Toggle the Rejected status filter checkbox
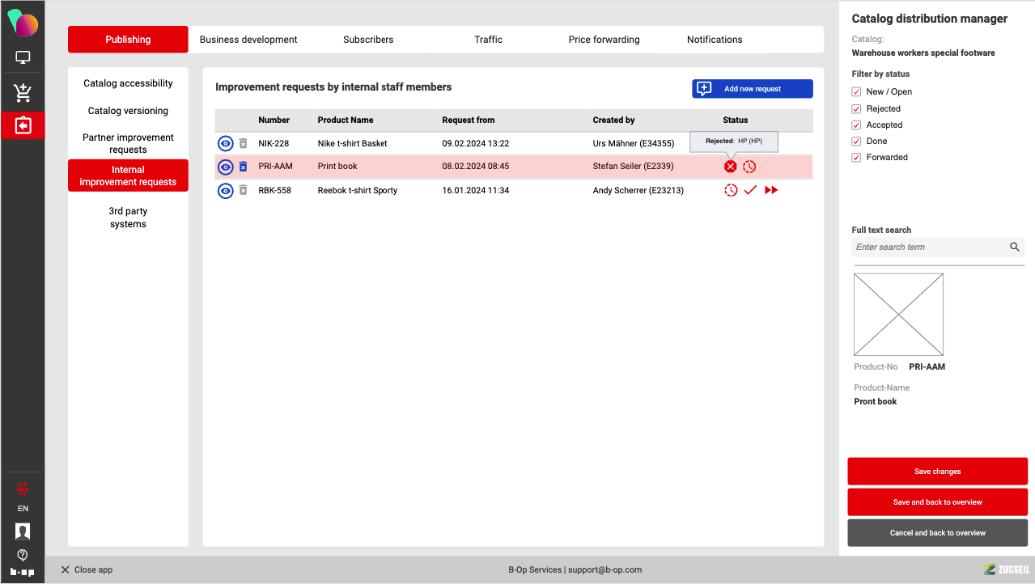 [856, 108]
